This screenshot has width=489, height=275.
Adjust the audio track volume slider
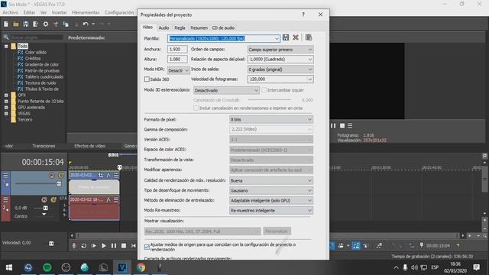pyautogui.click(x=46, y=208)
